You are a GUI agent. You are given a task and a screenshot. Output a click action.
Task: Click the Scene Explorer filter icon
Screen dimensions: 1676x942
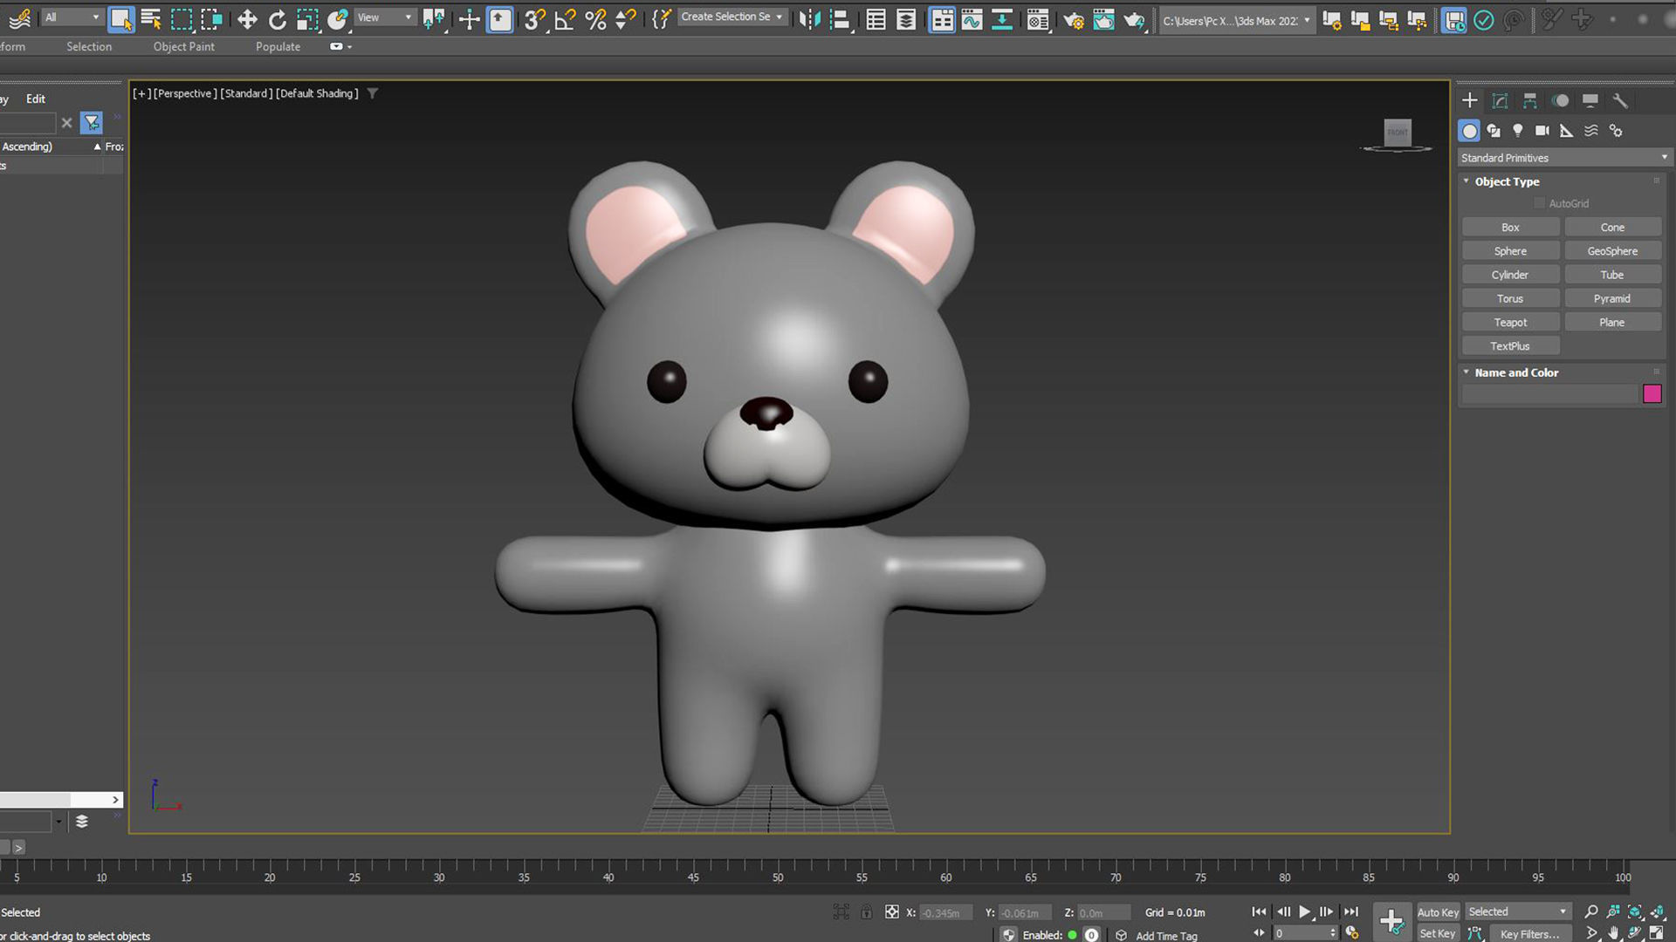92,123
